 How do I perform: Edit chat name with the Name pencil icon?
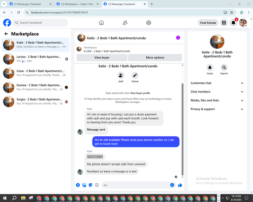tap(135, 75)
